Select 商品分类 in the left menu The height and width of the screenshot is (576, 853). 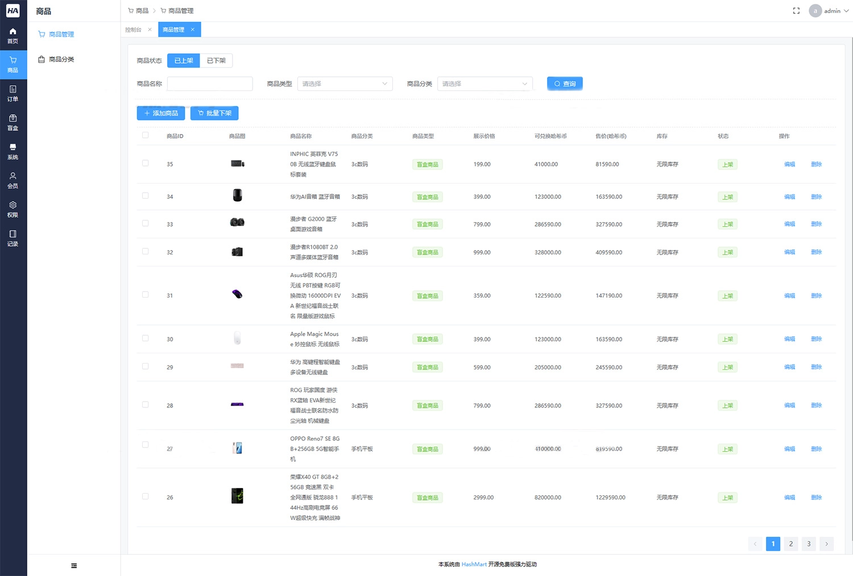[61, 60]
